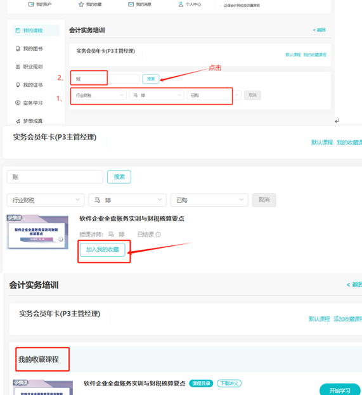Open the 个人中心 person icon

181,4
